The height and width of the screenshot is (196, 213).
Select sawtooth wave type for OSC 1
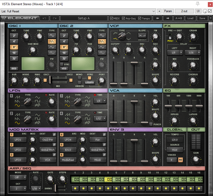tap(52, 41)
